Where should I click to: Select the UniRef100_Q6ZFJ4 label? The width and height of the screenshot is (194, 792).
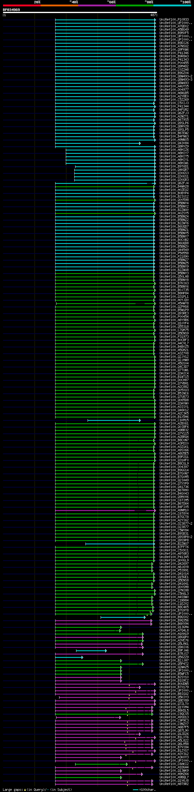coord(174,183)
